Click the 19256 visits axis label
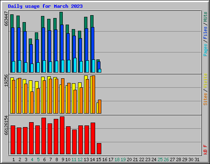This screenshot has height=164, width=210. [6, 80]
